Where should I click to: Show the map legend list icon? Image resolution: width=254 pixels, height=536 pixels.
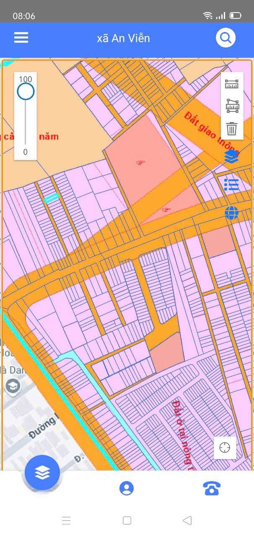pyautogui.click(x=231, y=185)
